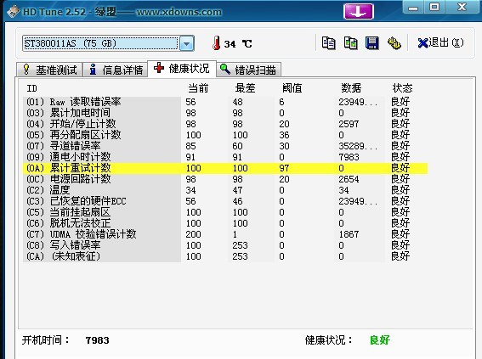Click the 数据 column header
This screenshot has height=359, width=482.
pyautogui.click(x=351, y=88)
